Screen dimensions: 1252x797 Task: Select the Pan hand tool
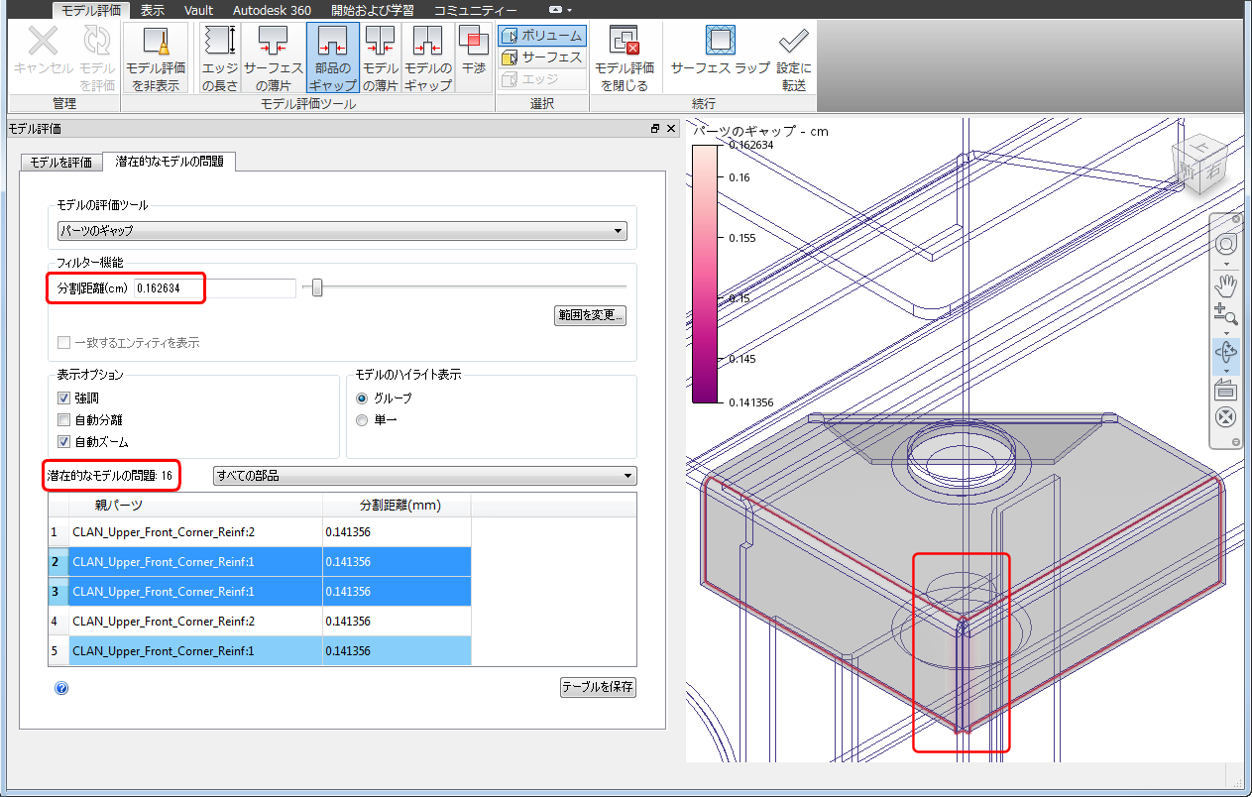point(1225,286)
